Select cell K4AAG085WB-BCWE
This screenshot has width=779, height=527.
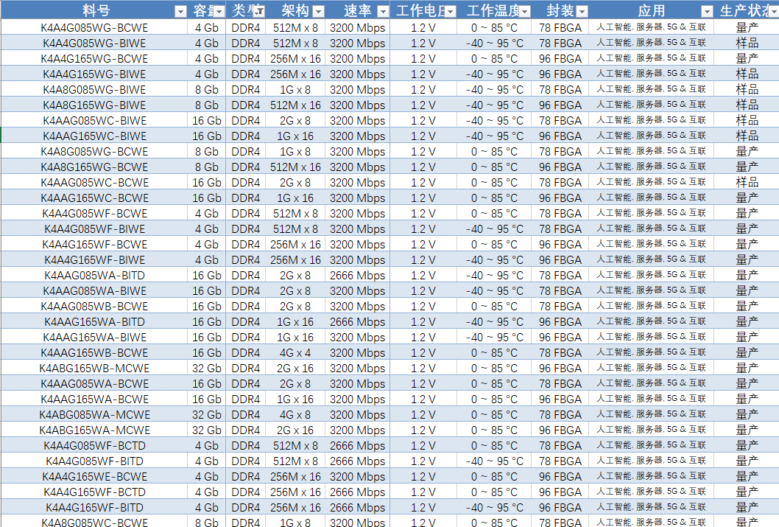coord(94,307)
